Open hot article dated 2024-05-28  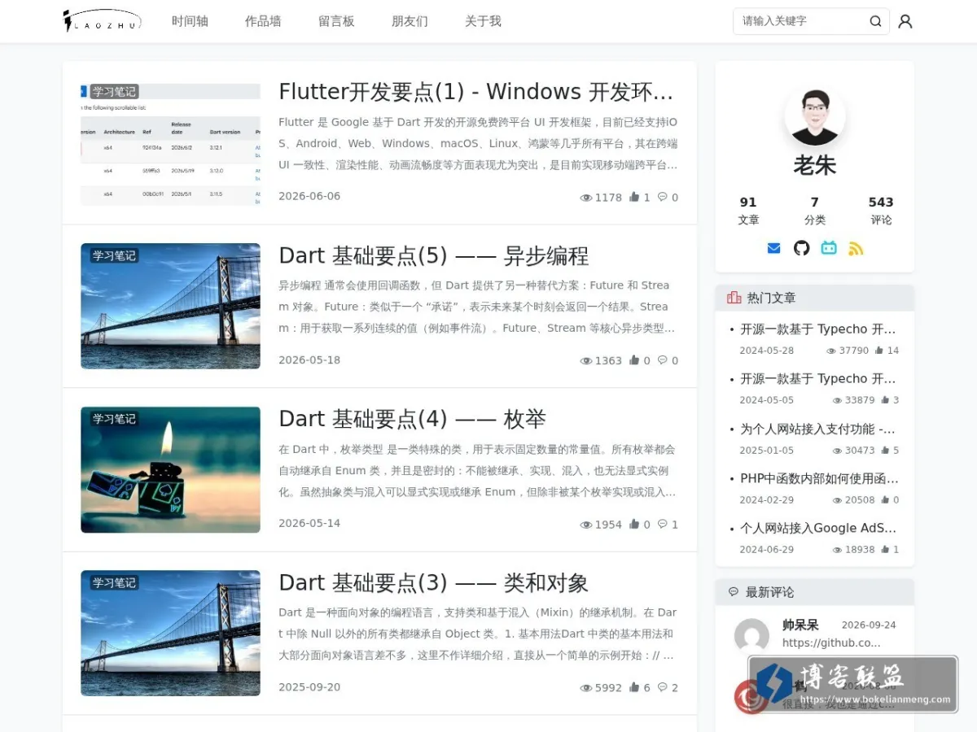click(x=817, y=329)
